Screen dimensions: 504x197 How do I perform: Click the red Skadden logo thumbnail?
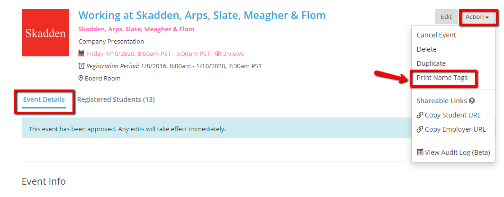[x=45, y=33]
